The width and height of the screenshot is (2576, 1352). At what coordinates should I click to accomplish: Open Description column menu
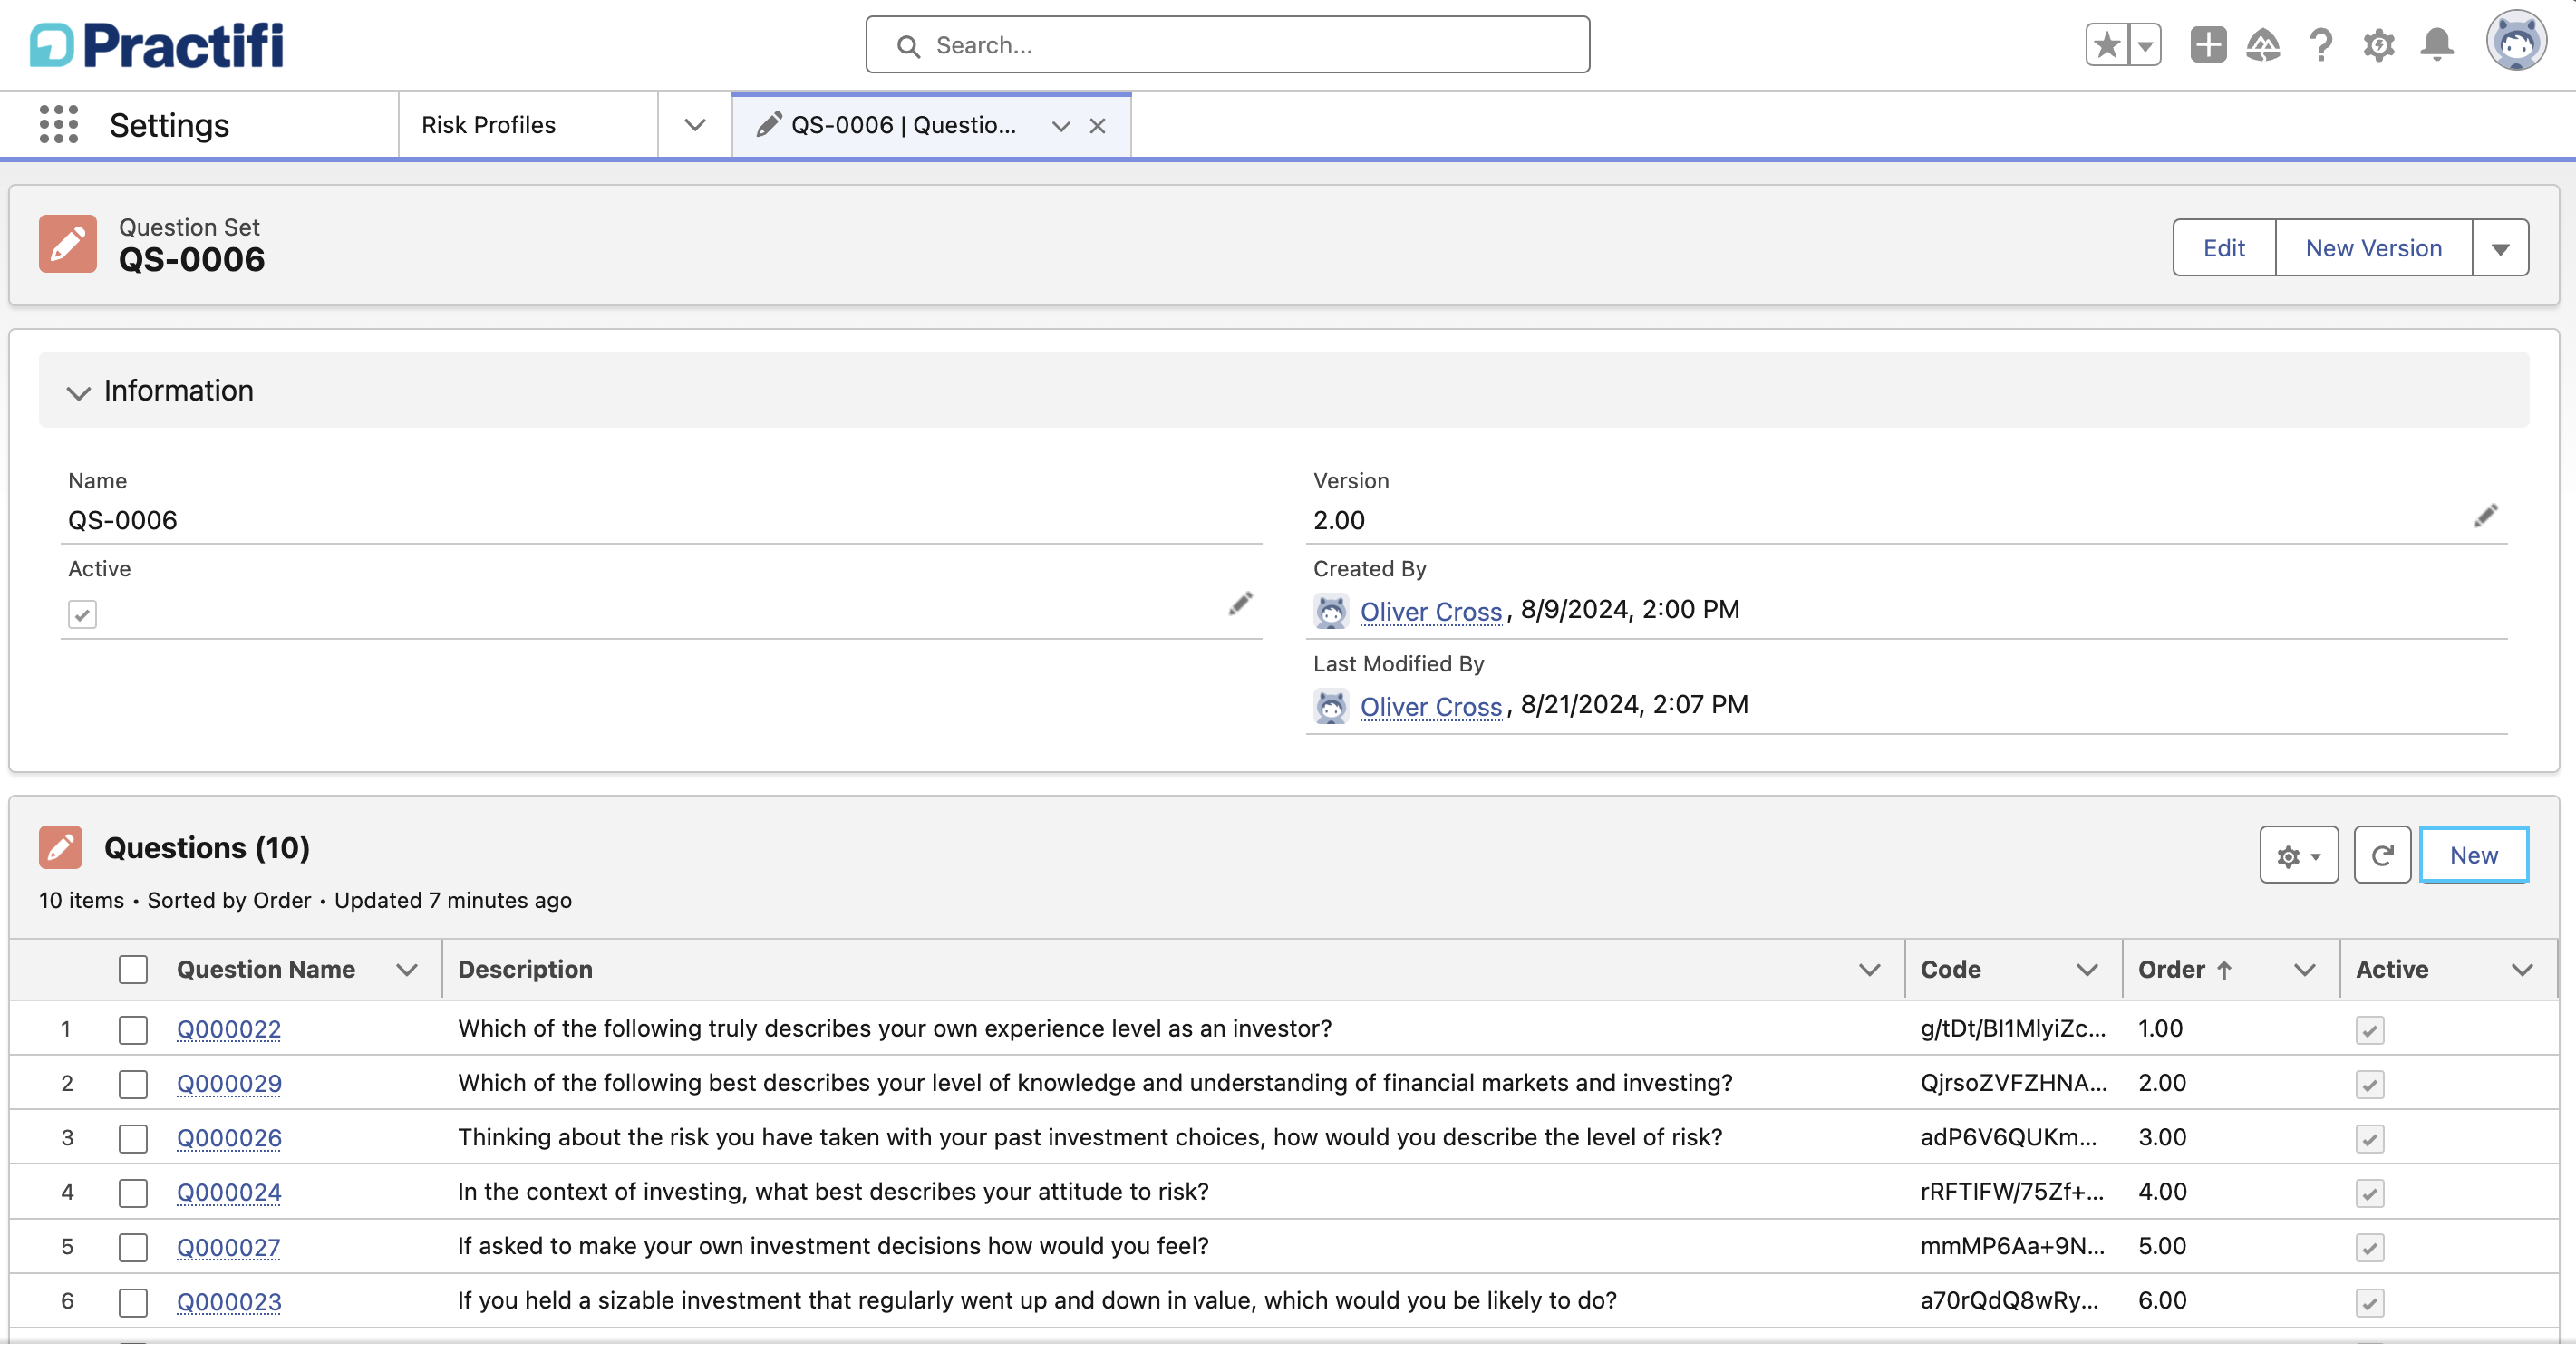1869,970
